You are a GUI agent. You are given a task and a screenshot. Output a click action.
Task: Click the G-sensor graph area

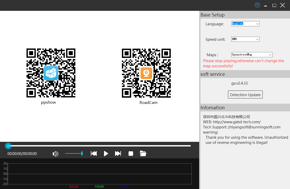pyautogui.click(x=99, y=174)
